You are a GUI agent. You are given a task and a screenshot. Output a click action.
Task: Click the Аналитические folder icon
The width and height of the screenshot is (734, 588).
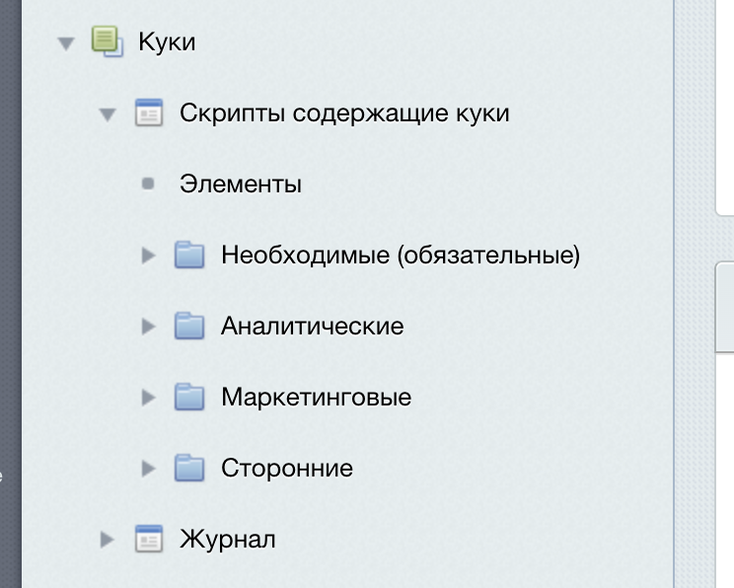pyautogui.click(x=189, y=327)
